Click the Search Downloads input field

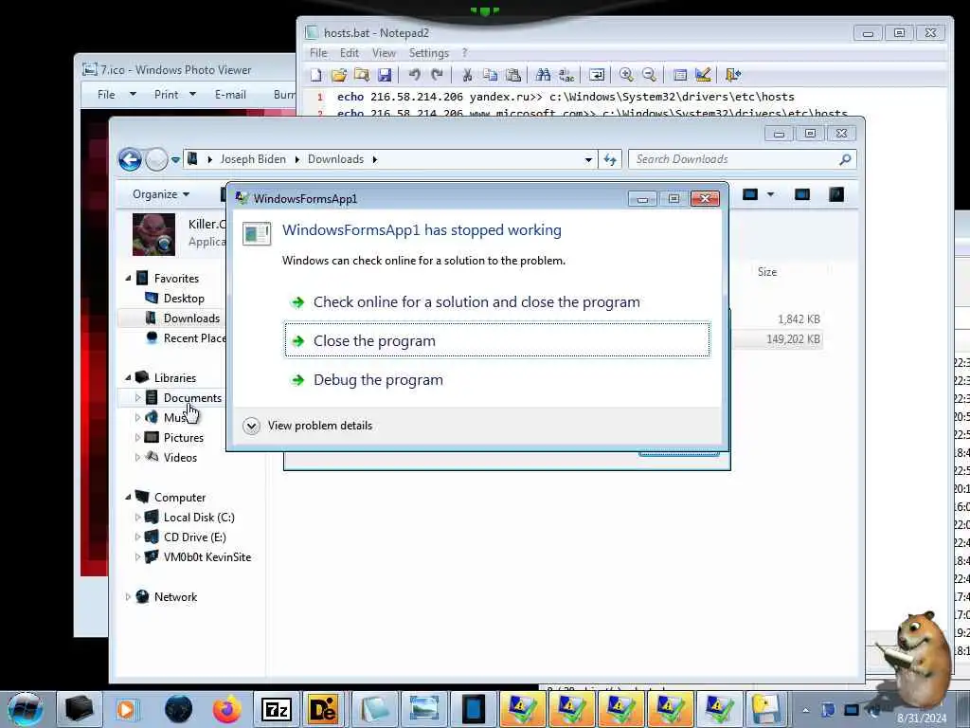click(735, 159)
